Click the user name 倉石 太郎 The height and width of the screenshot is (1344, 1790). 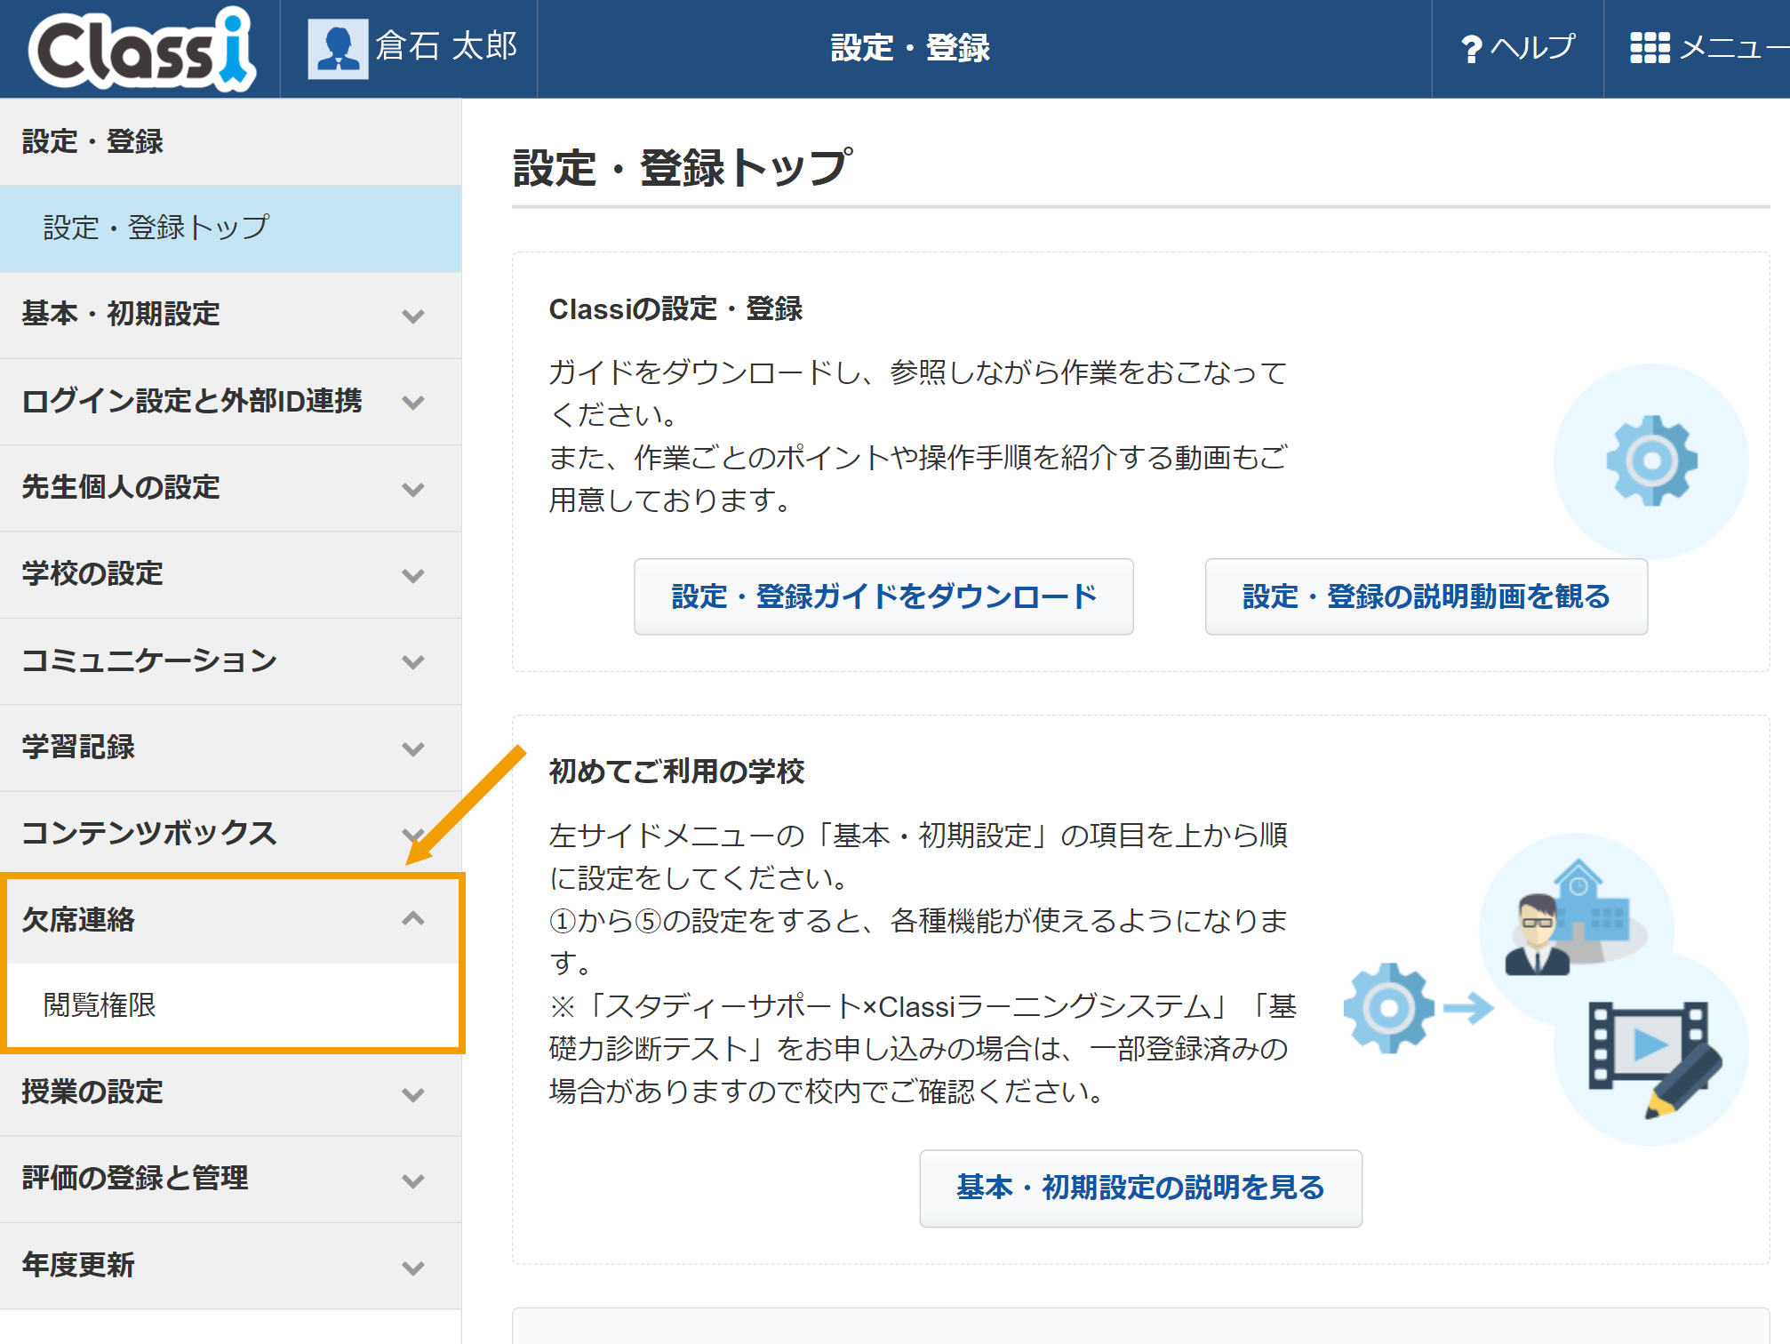point(446,46)
